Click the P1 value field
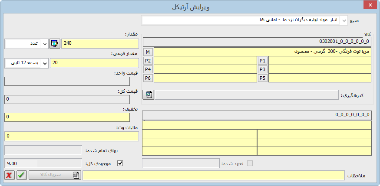The width and height of the screenshot is (380, 186). tap(320, 61)
